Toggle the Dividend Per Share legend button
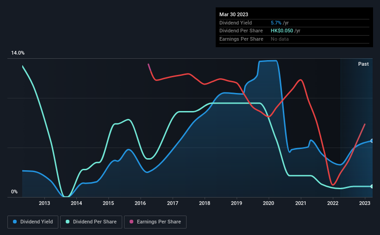This screenshot has width=380, height=235. (x=91, y=222)
